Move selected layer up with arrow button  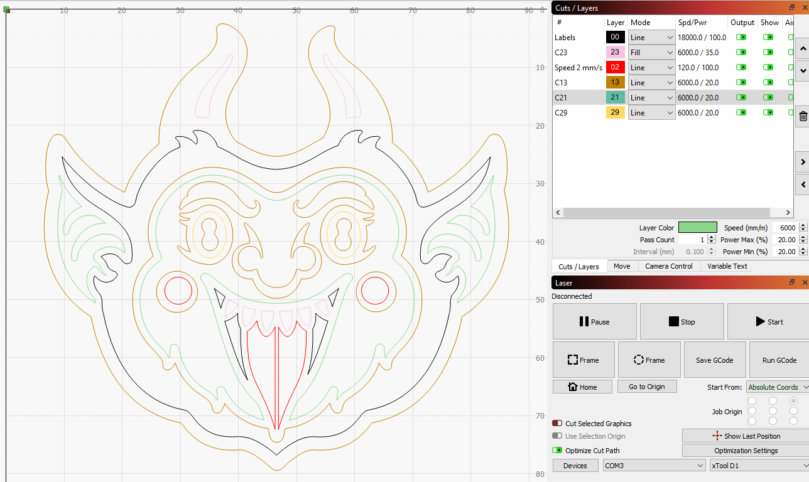[x=803, y=48]
